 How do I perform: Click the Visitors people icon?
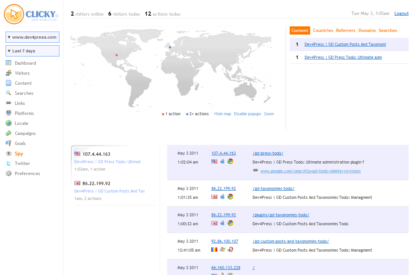pos(9,73)
